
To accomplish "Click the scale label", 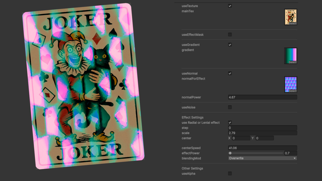I will click(x=185, y=133).
